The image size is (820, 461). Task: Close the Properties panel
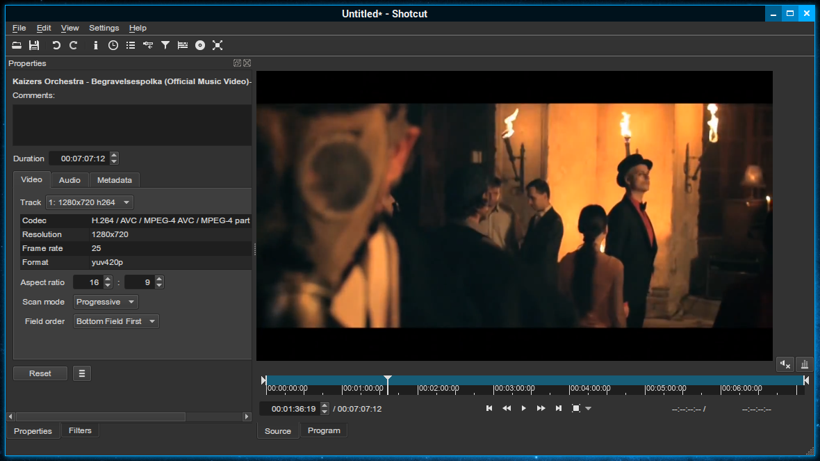pos(247,63)
